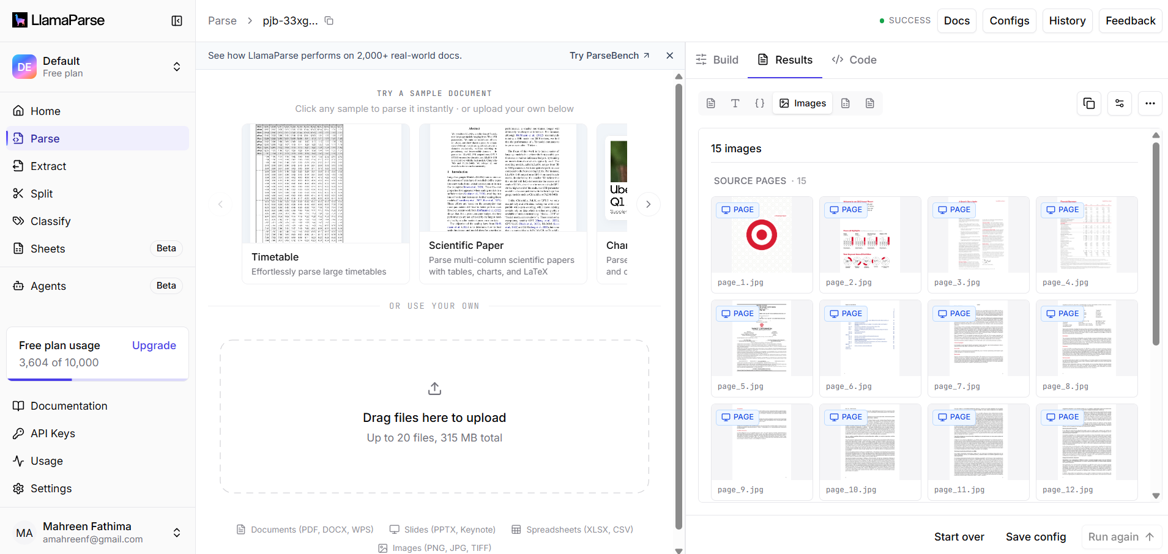Open Split in sidebar
The height and width of the screenshot is (554, 1168).
[x=98, y=194]
